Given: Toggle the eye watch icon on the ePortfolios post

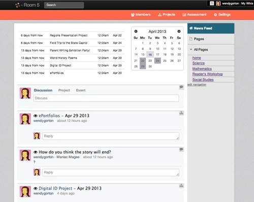Looking at the screenshot, I should pos(36,116).
